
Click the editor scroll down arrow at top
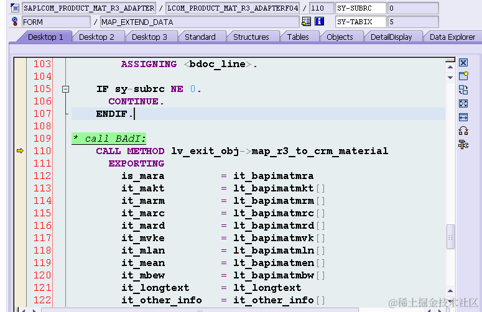450,78
